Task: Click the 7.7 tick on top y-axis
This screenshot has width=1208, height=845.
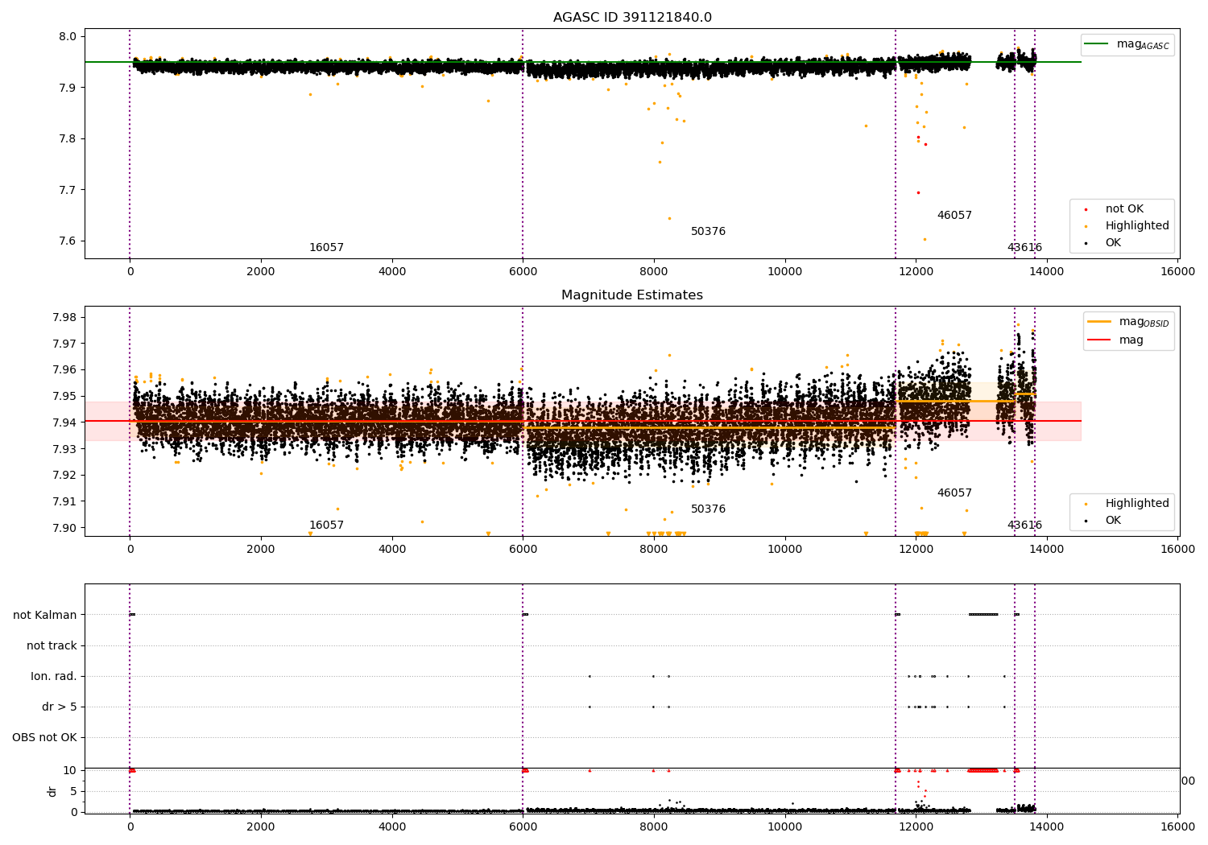Action: (68, 191)
